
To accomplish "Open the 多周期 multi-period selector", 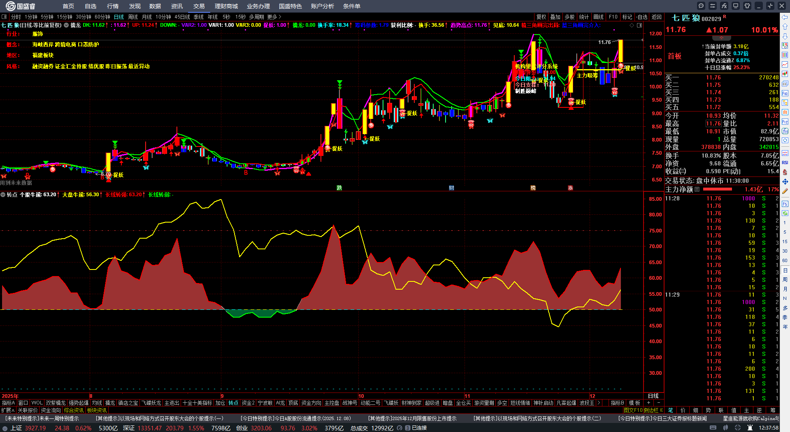I will (x=256, y=17).
